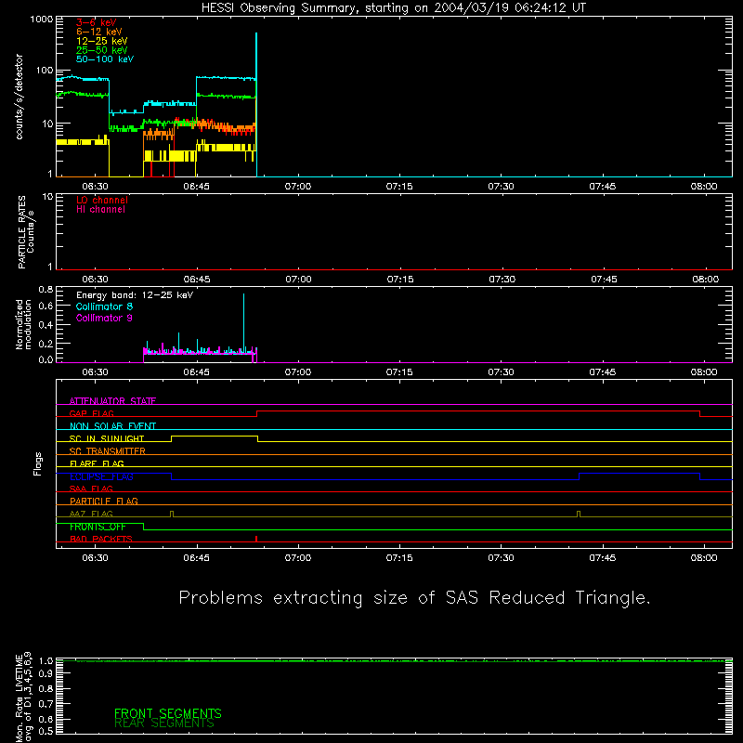Click the 07:00 tick label under the count-rate plot
Screen dimensions: 743x743
[x=298, y=187]
